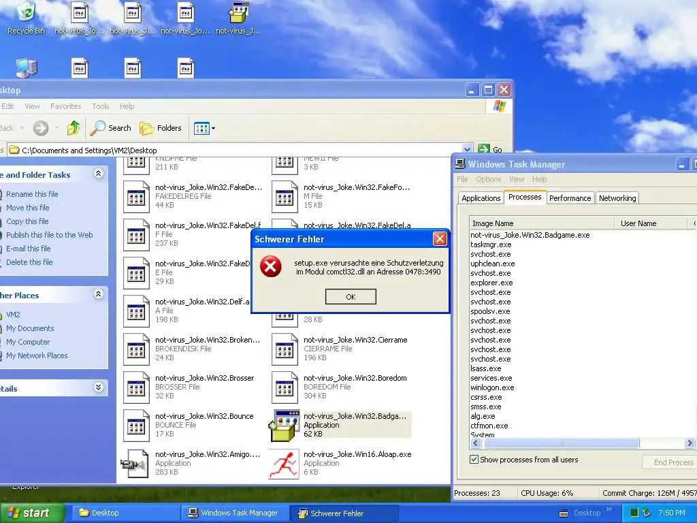Click End Process button in Task Manager

click(x=671, y=462)
